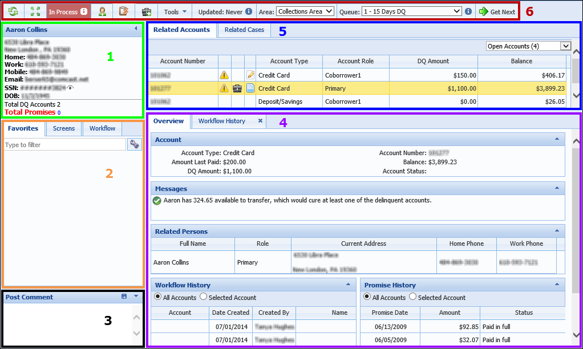Image resolution: width=583 pixels, height=349 pixels.
Task: Click the info icon beside Updated: Never
Action: click(249, 11)
